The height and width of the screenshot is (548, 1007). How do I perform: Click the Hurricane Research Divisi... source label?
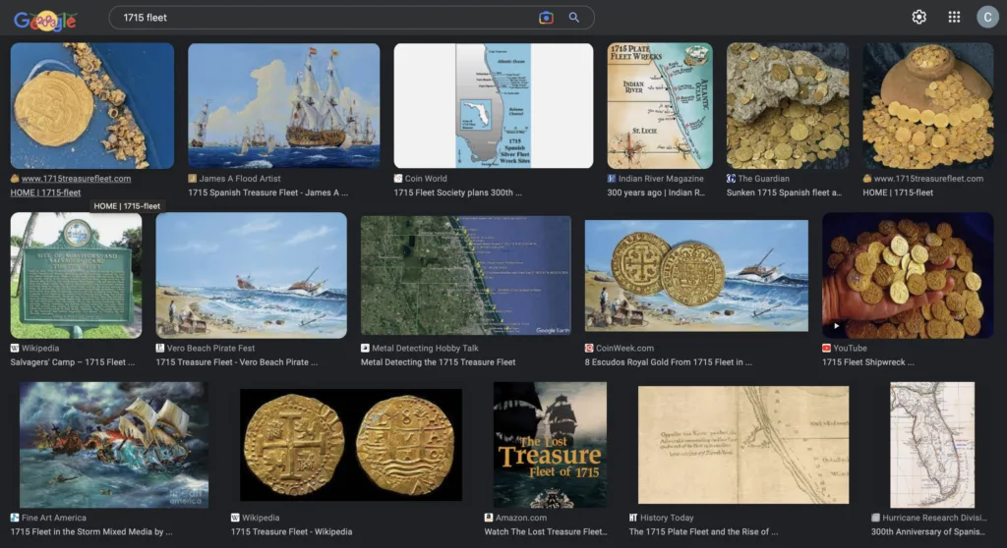(934, 518)
